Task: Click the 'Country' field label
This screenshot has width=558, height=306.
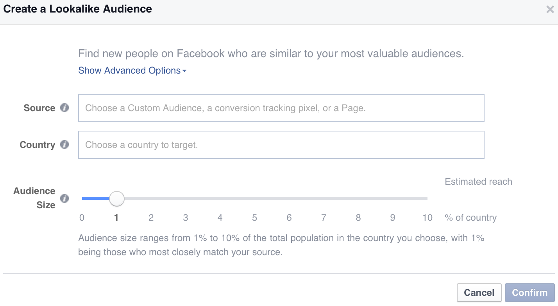Action: pyautogui.click(x=38, y=145)
